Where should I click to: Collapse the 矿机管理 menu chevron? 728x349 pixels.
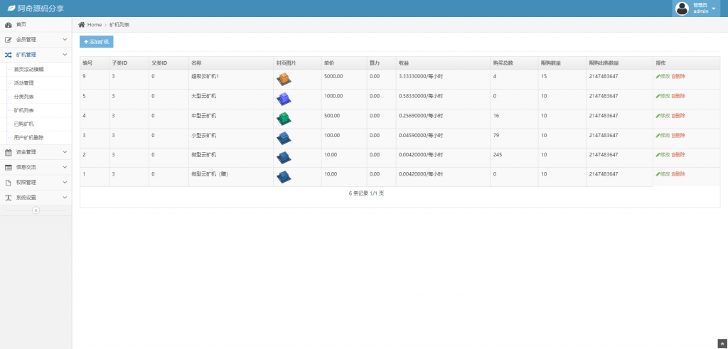[x=65, y=54]
